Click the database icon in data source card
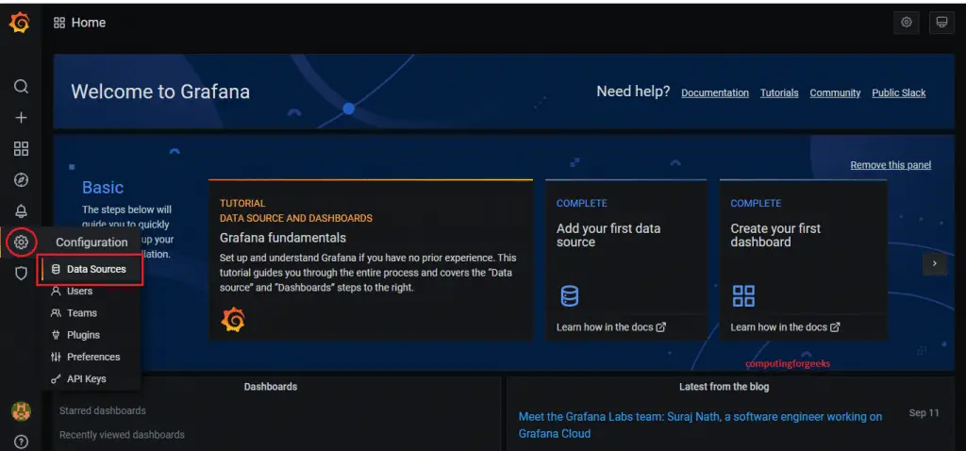The width and height of the screenshot is (966, 451). point(569,295)
